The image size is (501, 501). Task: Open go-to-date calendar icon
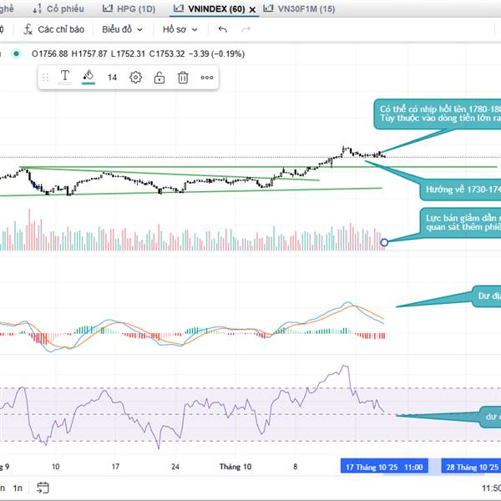tap(43, 488)
